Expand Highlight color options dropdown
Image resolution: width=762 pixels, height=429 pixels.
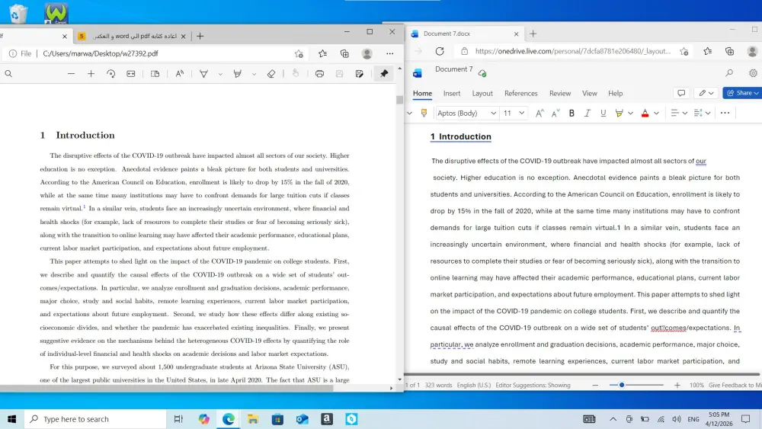[254, 75]
